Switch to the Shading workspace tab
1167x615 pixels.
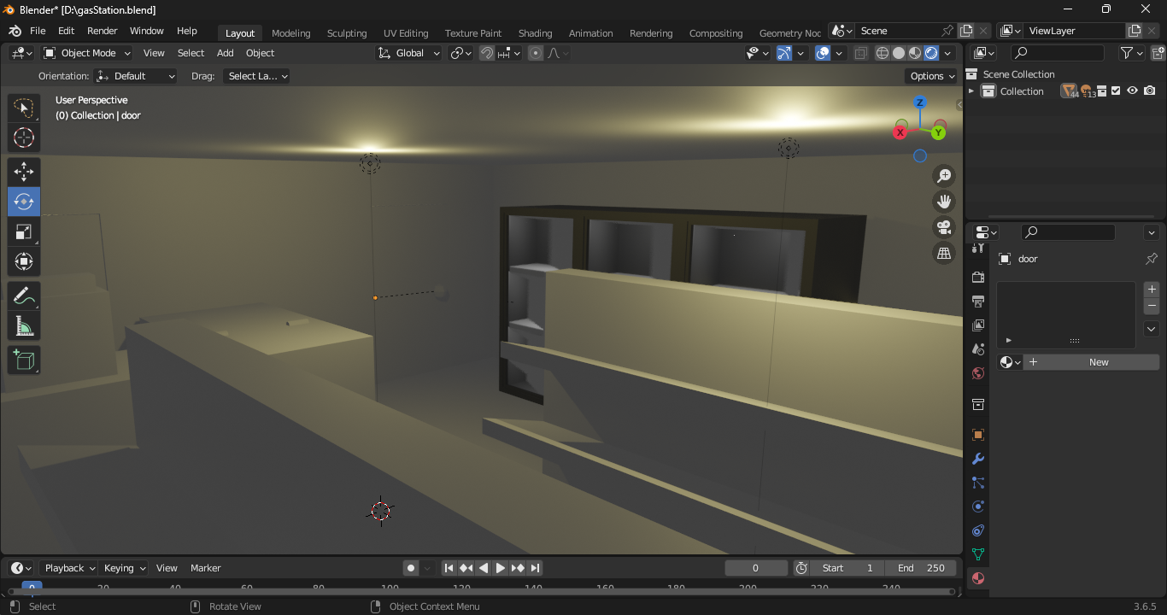pos(535,33)
